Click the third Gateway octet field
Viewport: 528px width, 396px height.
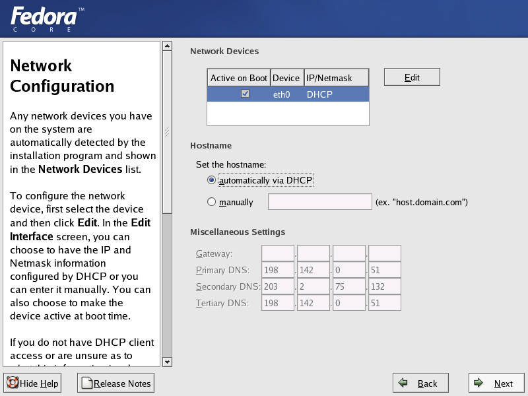pyautogui.click(x=349, y=253)
